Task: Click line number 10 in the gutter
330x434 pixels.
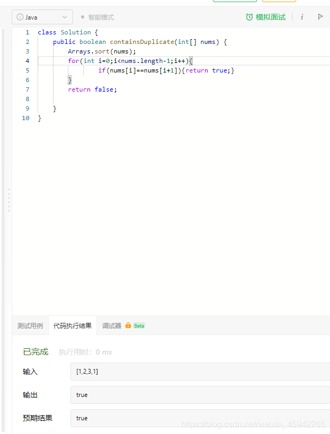Action: [x=25, y=118]
